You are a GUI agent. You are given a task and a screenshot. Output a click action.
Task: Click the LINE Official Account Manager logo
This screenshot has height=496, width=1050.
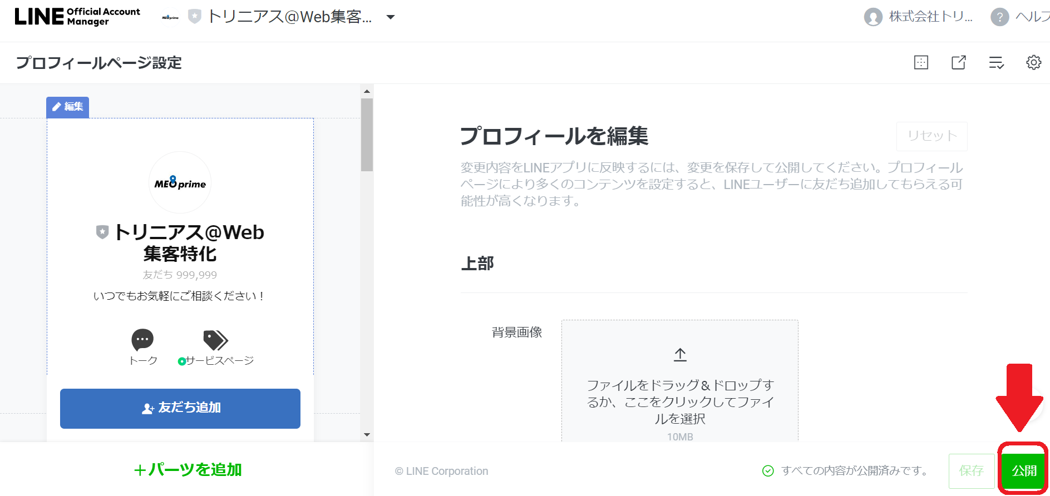point(77,17)
